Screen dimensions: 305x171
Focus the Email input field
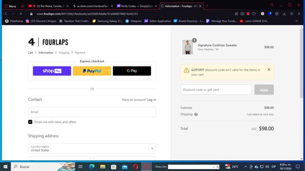coord(92,112)
